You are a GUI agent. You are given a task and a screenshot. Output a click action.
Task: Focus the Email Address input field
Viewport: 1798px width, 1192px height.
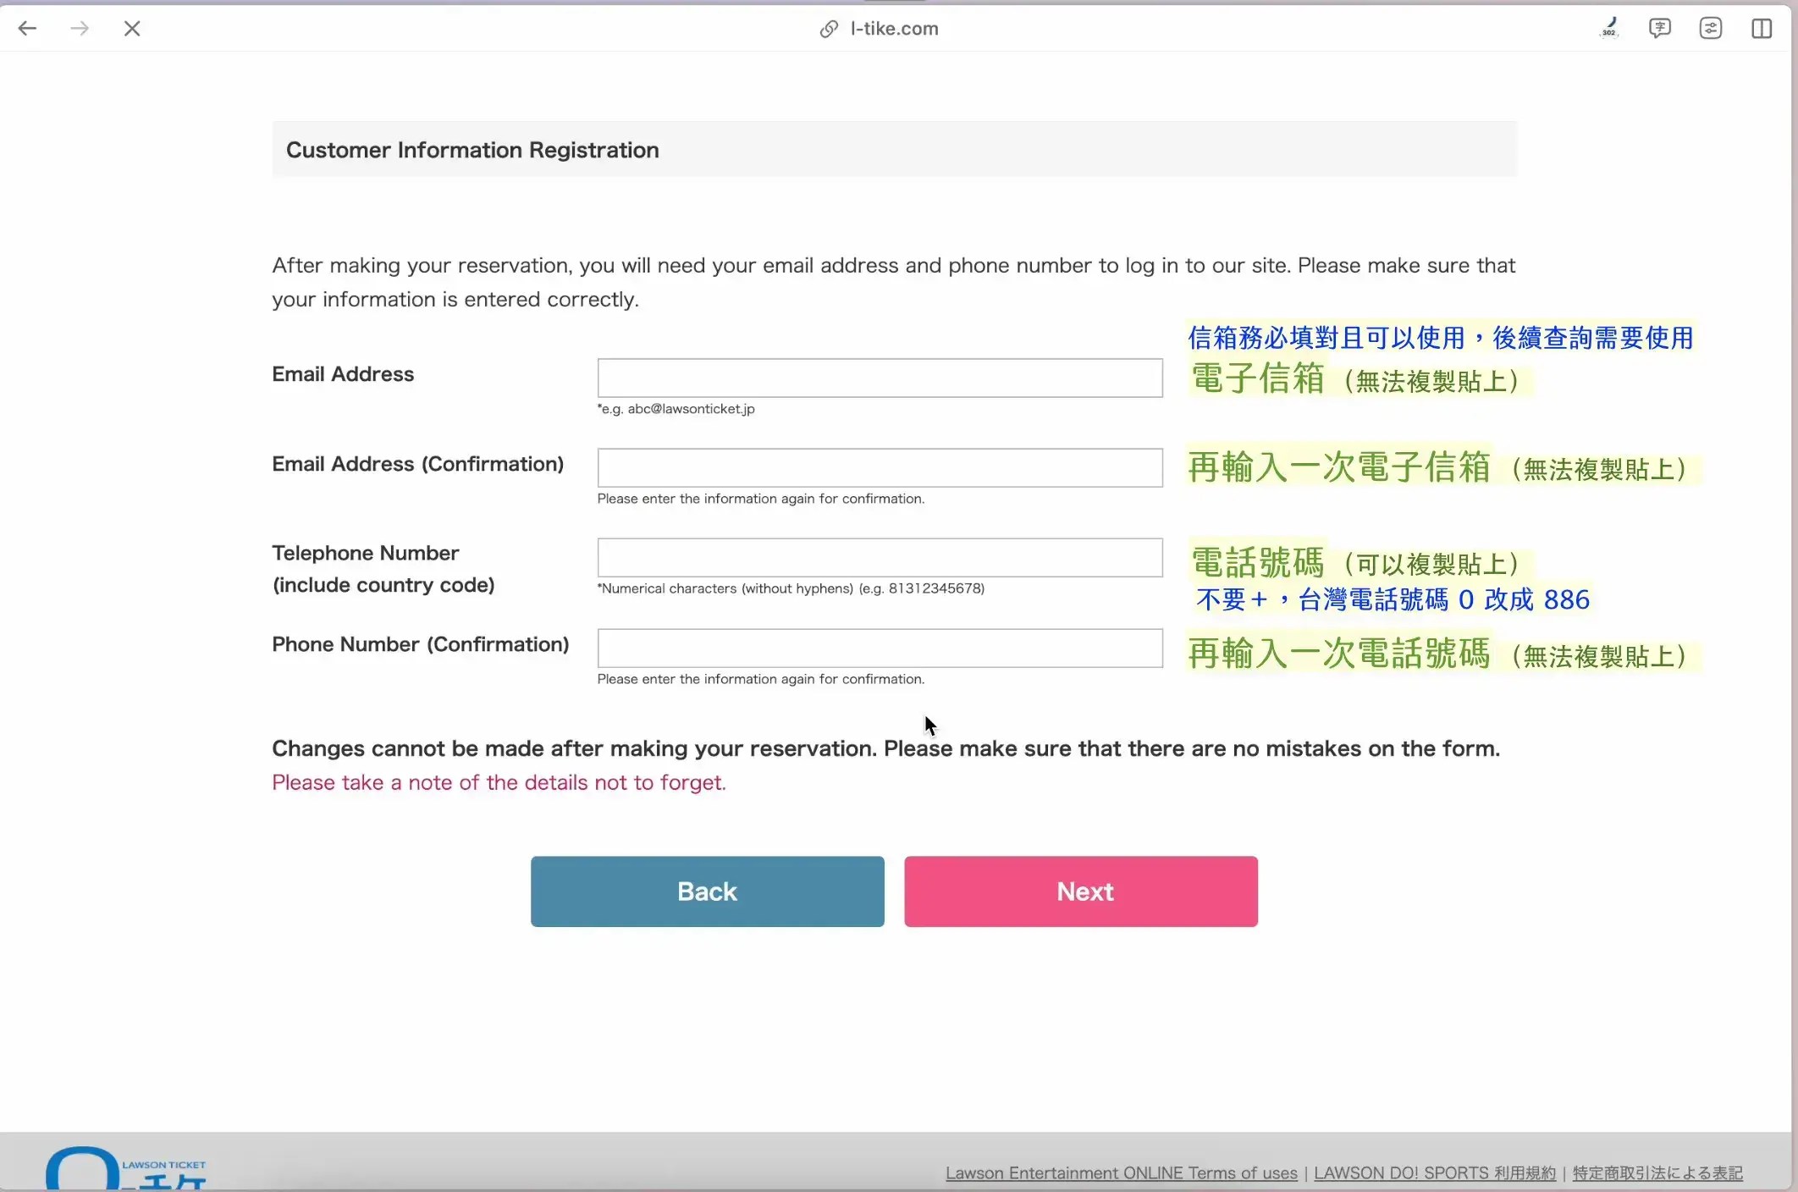point(880,378)
